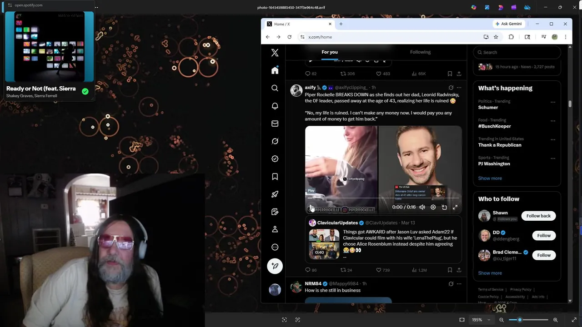The width and height of the screenshot is (582, 327).
Task: Open Notifications bell in X sidebar
Action: coord(275,106)
